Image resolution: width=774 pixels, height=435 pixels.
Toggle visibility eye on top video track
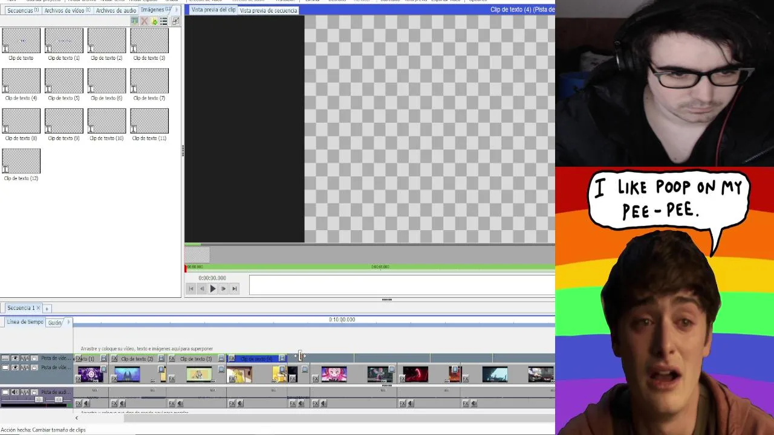pyautogui.click(x=15, y=358)
